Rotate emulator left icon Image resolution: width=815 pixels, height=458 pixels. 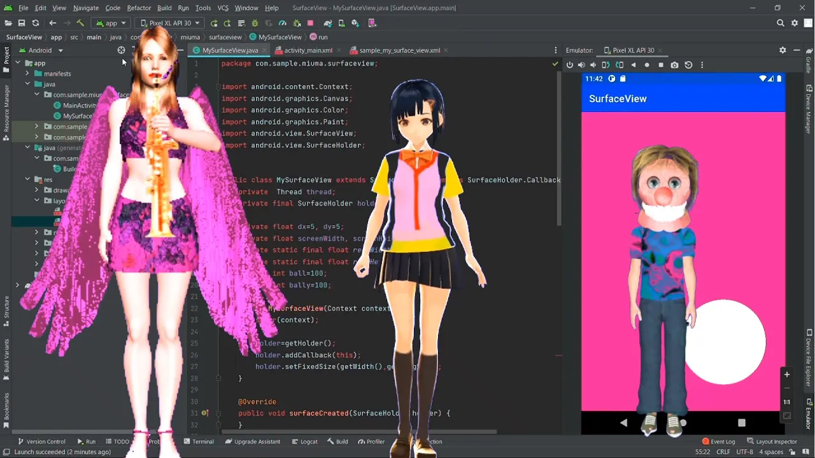click(606, 65)
